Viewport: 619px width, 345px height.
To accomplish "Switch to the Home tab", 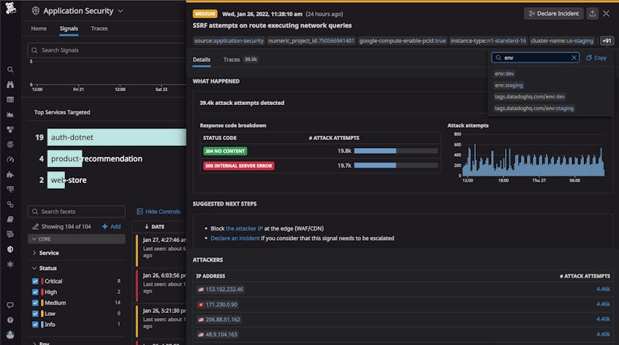I will coord(39,28).
